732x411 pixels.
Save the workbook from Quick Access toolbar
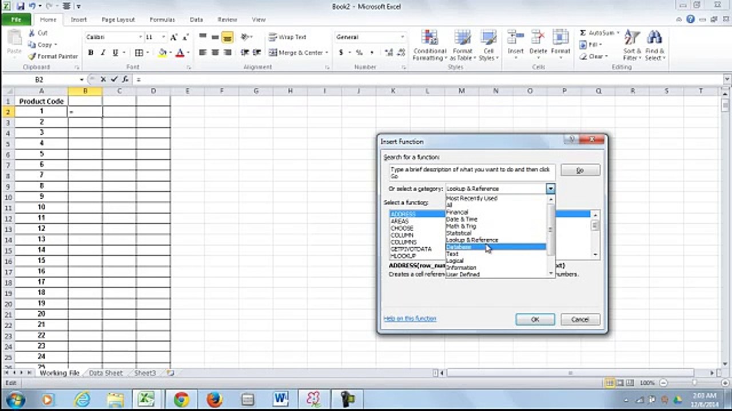click(21, 6)
